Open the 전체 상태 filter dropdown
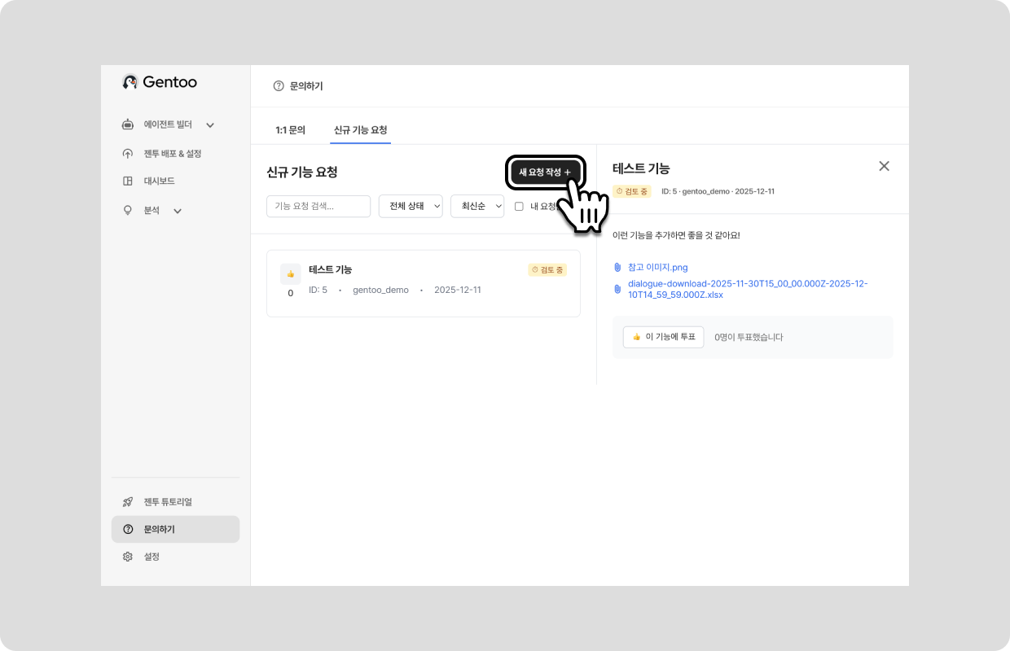Viewport: 1010px width, 651px height. (411, 206)
